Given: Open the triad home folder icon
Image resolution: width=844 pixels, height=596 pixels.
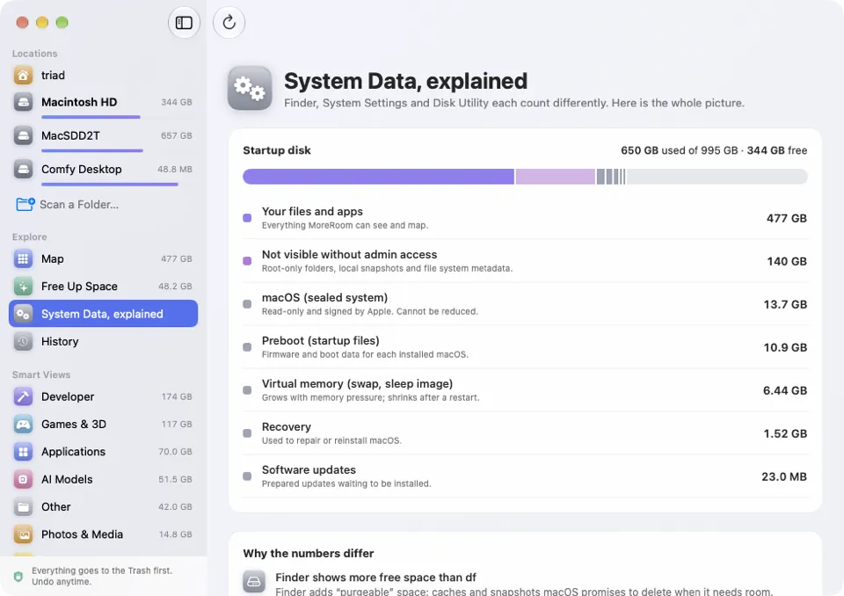Looking at the screenshot, I should click(x=23, y=76).
